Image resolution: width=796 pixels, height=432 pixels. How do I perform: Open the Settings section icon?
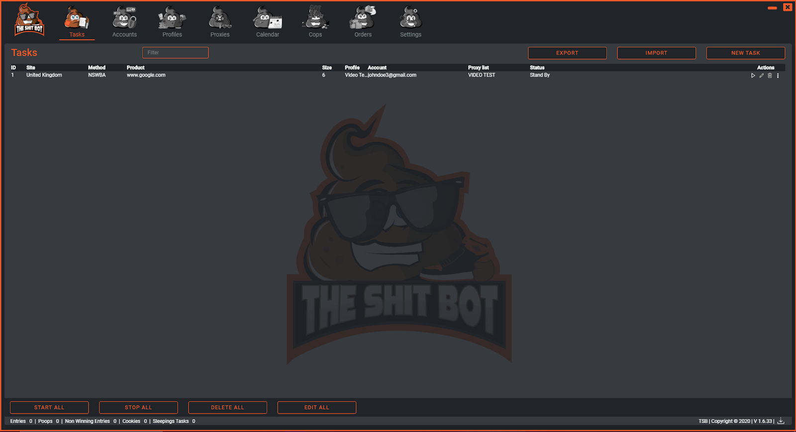click(410, 18)
